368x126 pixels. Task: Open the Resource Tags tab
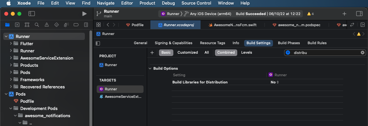(212, 43)
